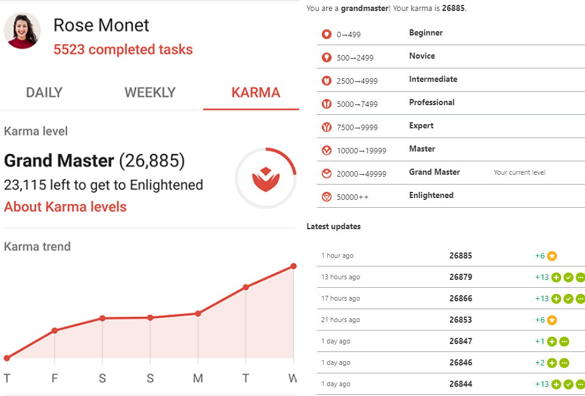
Task: Click the Enlightened level karma icon
Action: 327,197
